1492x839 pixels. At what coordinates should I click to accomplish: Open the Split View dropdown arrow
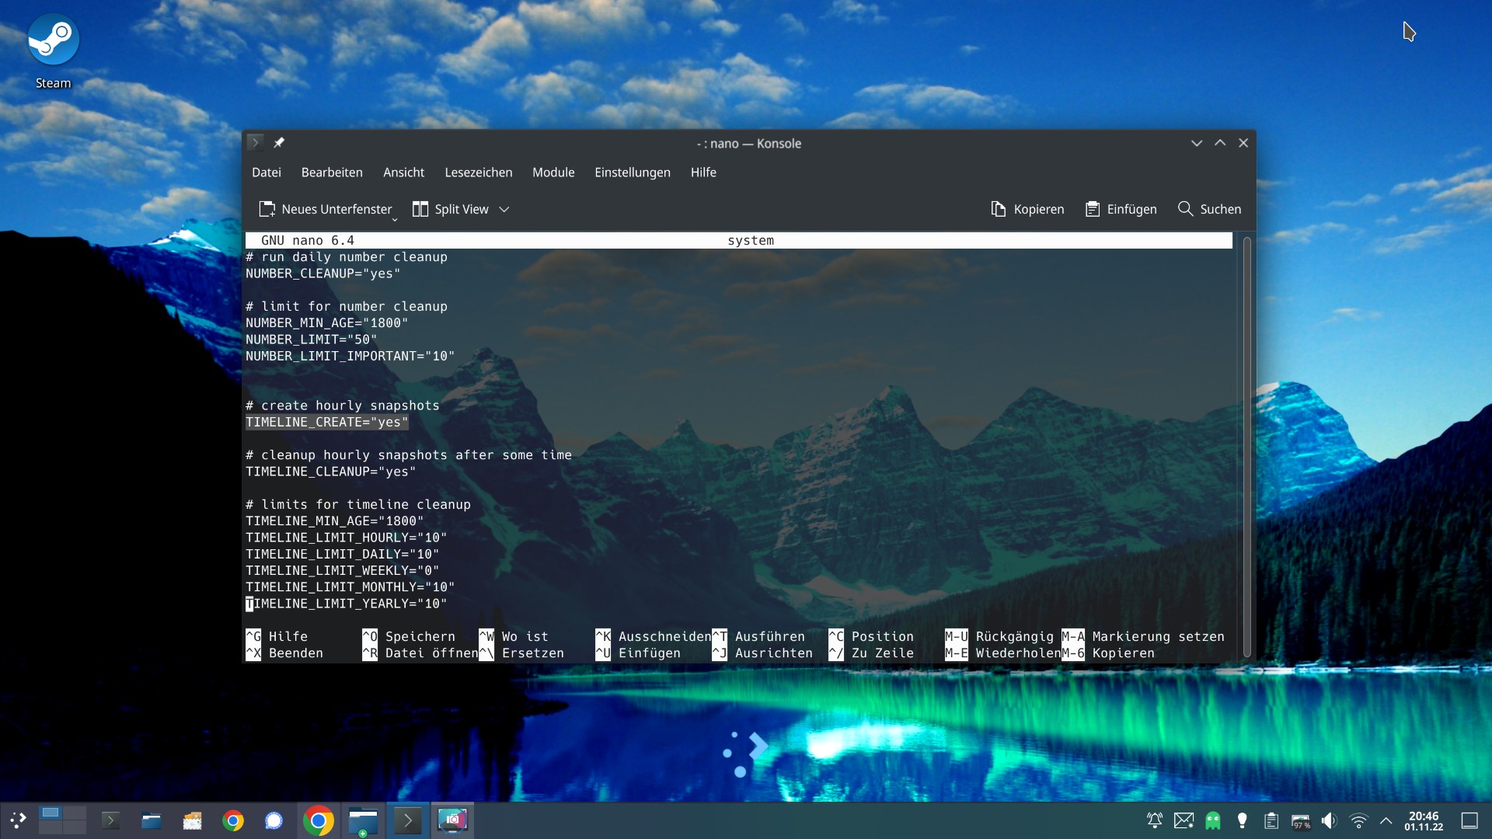(x=504, y=209)
